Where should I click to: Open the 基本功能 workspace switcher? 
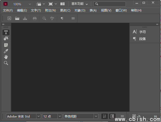pos(79,4)
